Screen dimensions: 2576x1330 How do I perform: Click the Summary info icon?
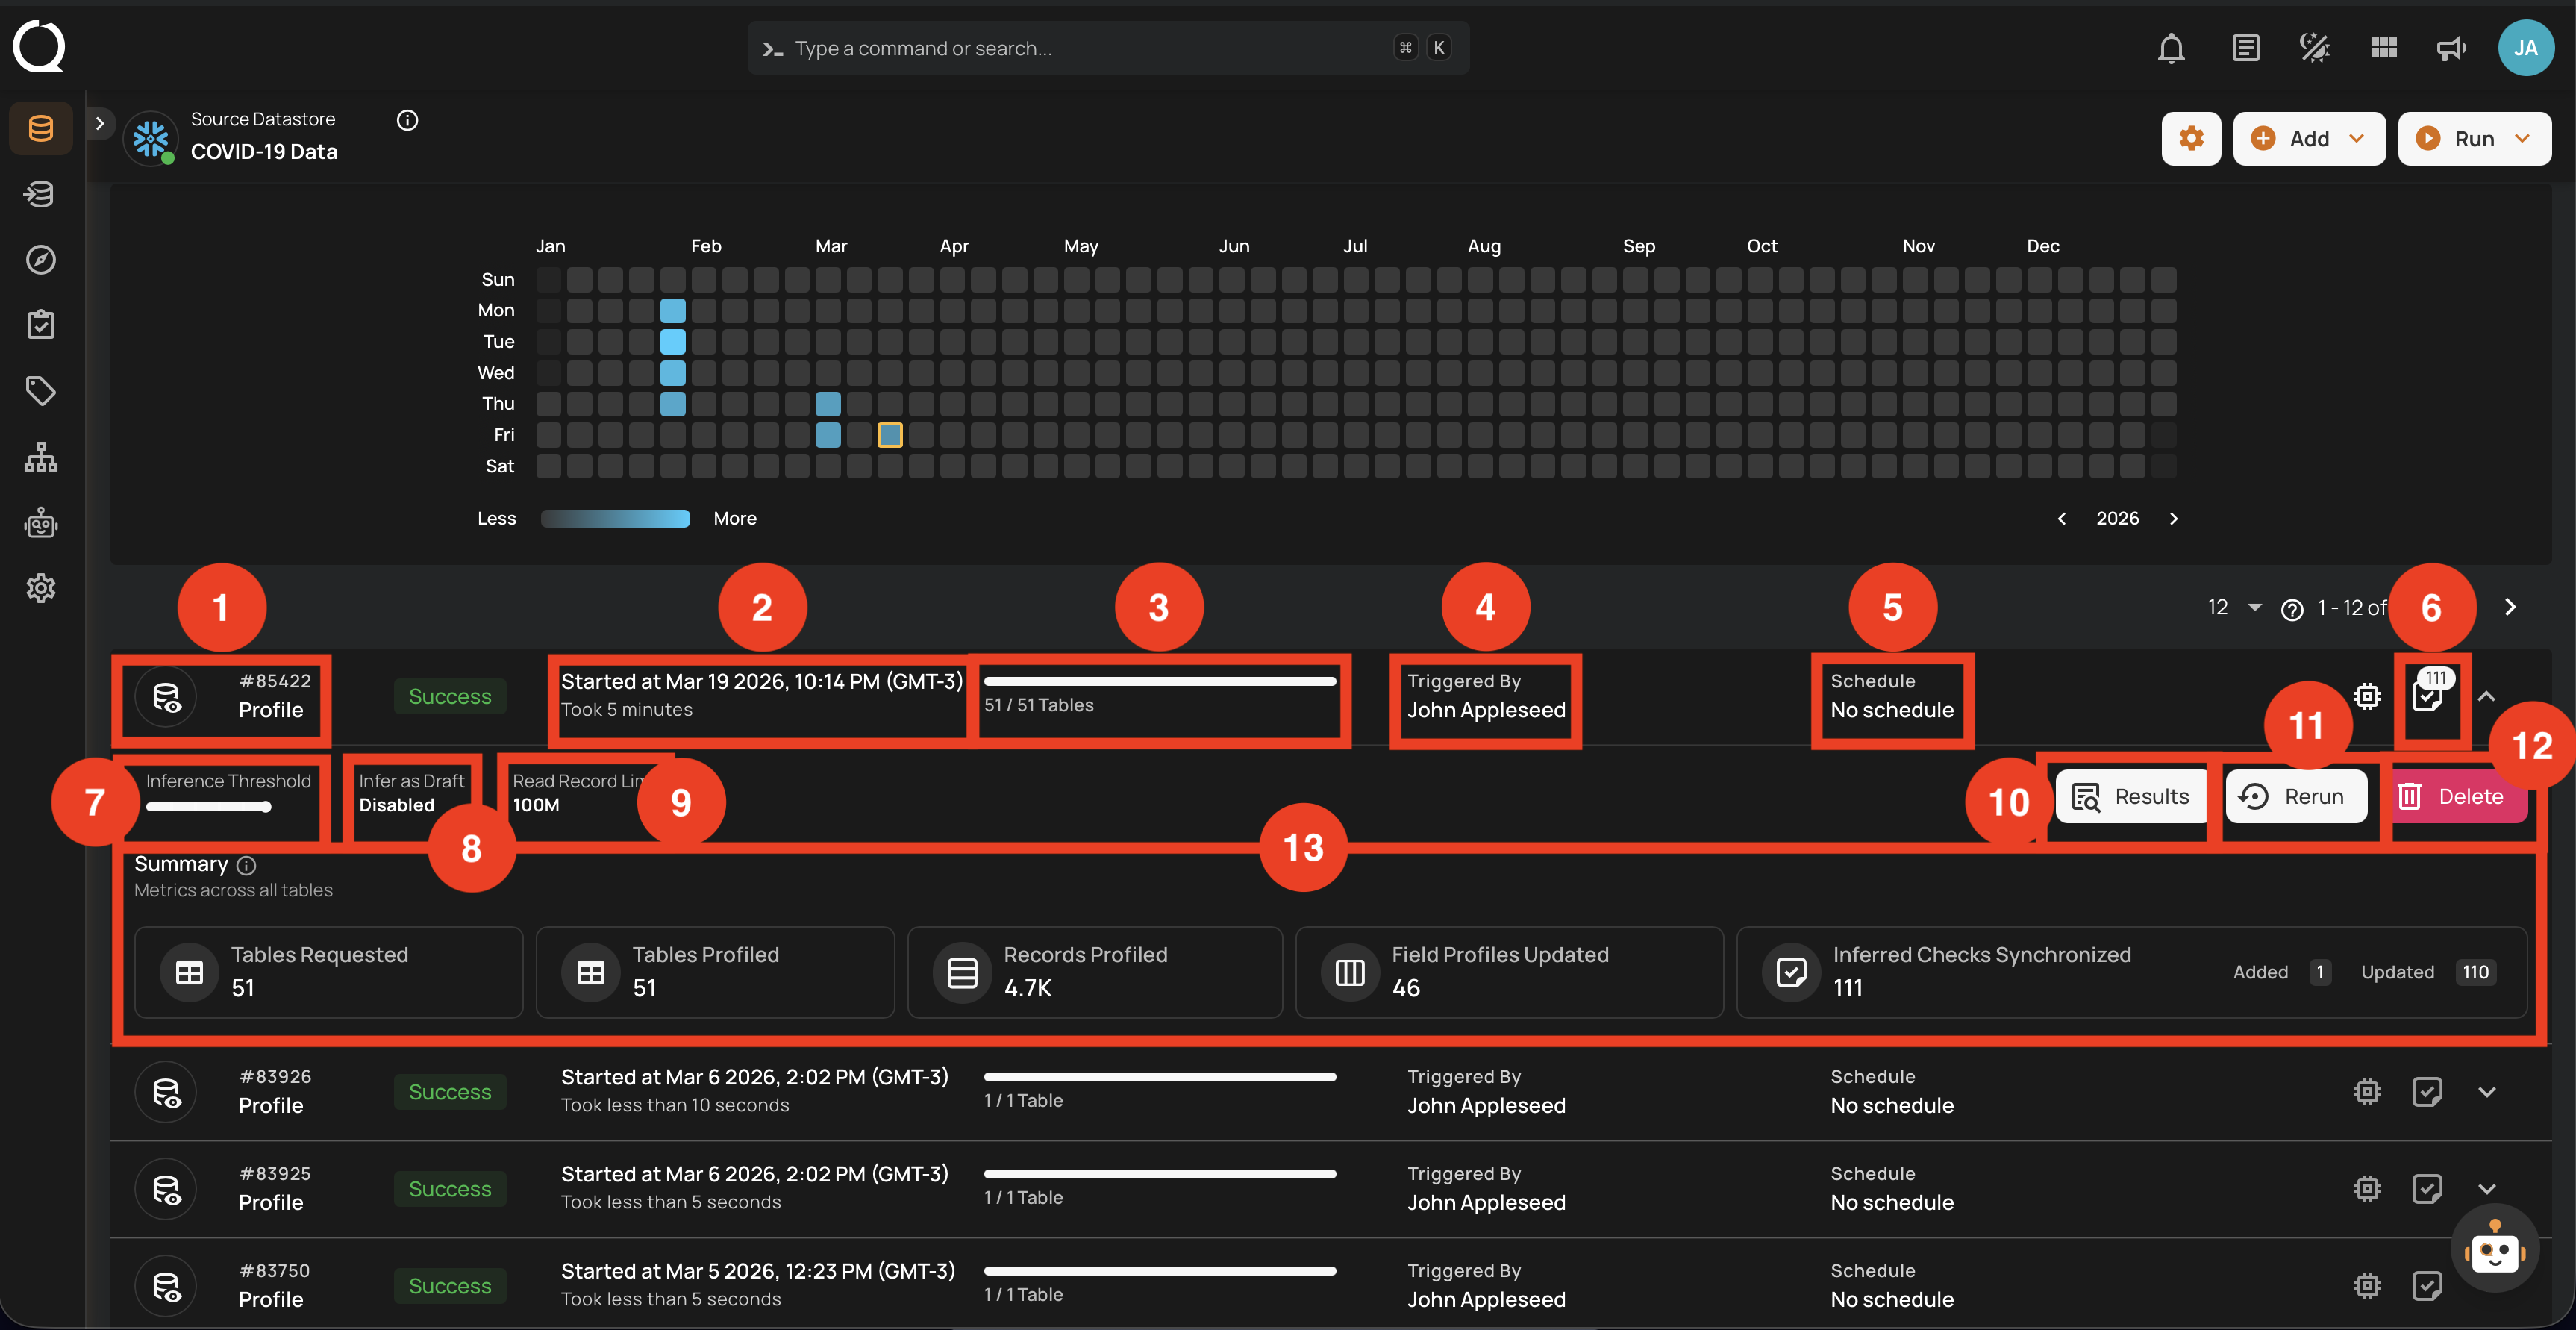coord(246,865)
